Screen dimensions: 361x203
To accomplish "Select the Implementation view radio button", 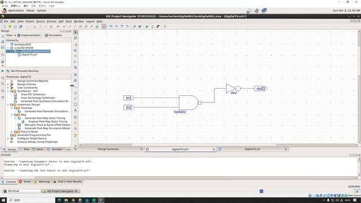I will coord(15,35).
